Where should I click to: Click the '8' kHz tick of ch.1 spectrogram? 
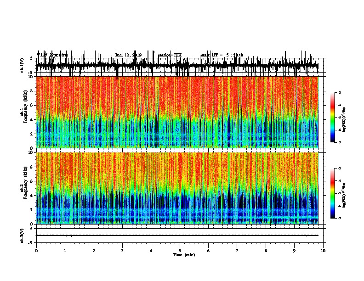32,91
